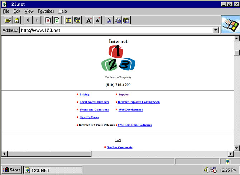Decrease font size with smaller A icon
The width and height of the screenshot is (240, 175).
(98, 20)
